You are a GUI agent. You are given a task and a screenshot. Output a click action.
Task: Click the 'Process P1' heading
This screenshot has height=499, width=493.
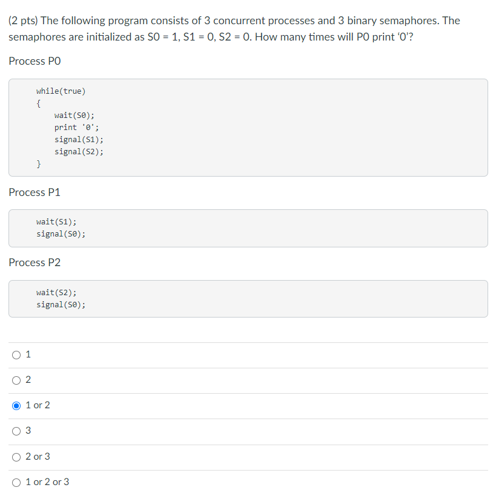(x=35, y=192)
